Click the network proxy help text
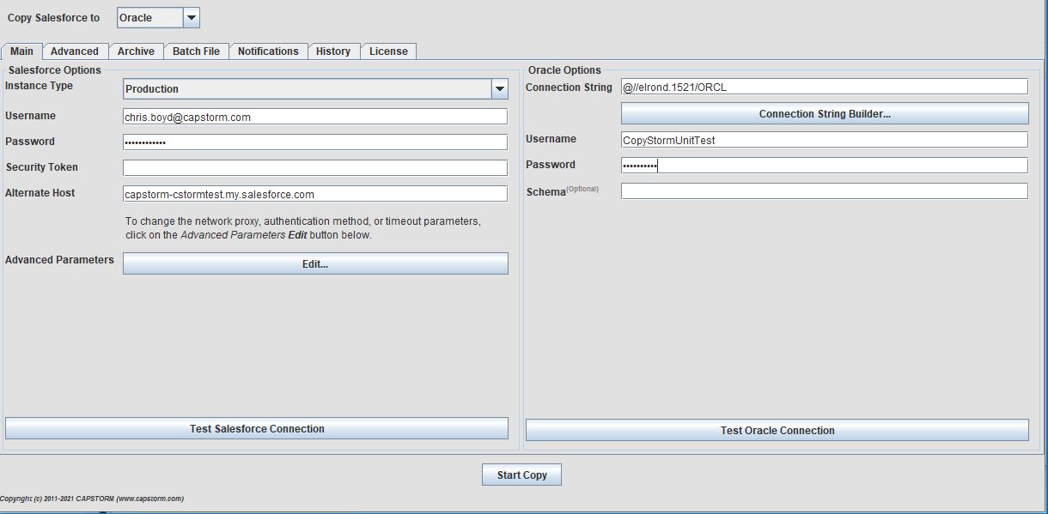 point(303,228)
